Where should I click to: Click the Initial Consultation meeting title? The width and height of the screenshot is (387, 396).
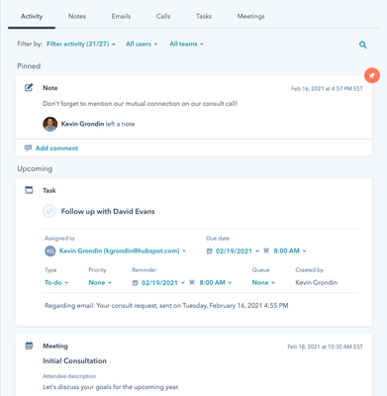74,361
